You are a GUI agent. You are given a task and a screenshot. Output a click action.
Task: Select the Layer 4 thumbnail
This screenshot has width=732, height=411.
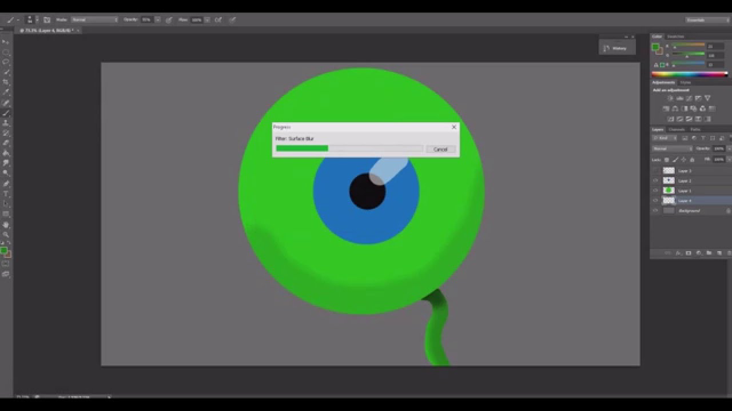669,200
